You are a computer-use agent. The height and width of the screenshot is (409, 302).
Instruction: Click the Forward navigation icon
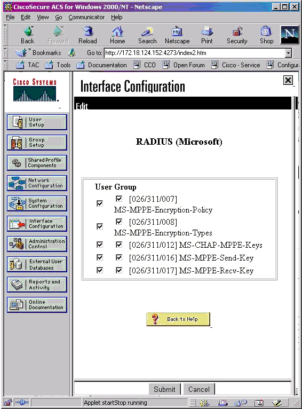click(x=58, y=35)
